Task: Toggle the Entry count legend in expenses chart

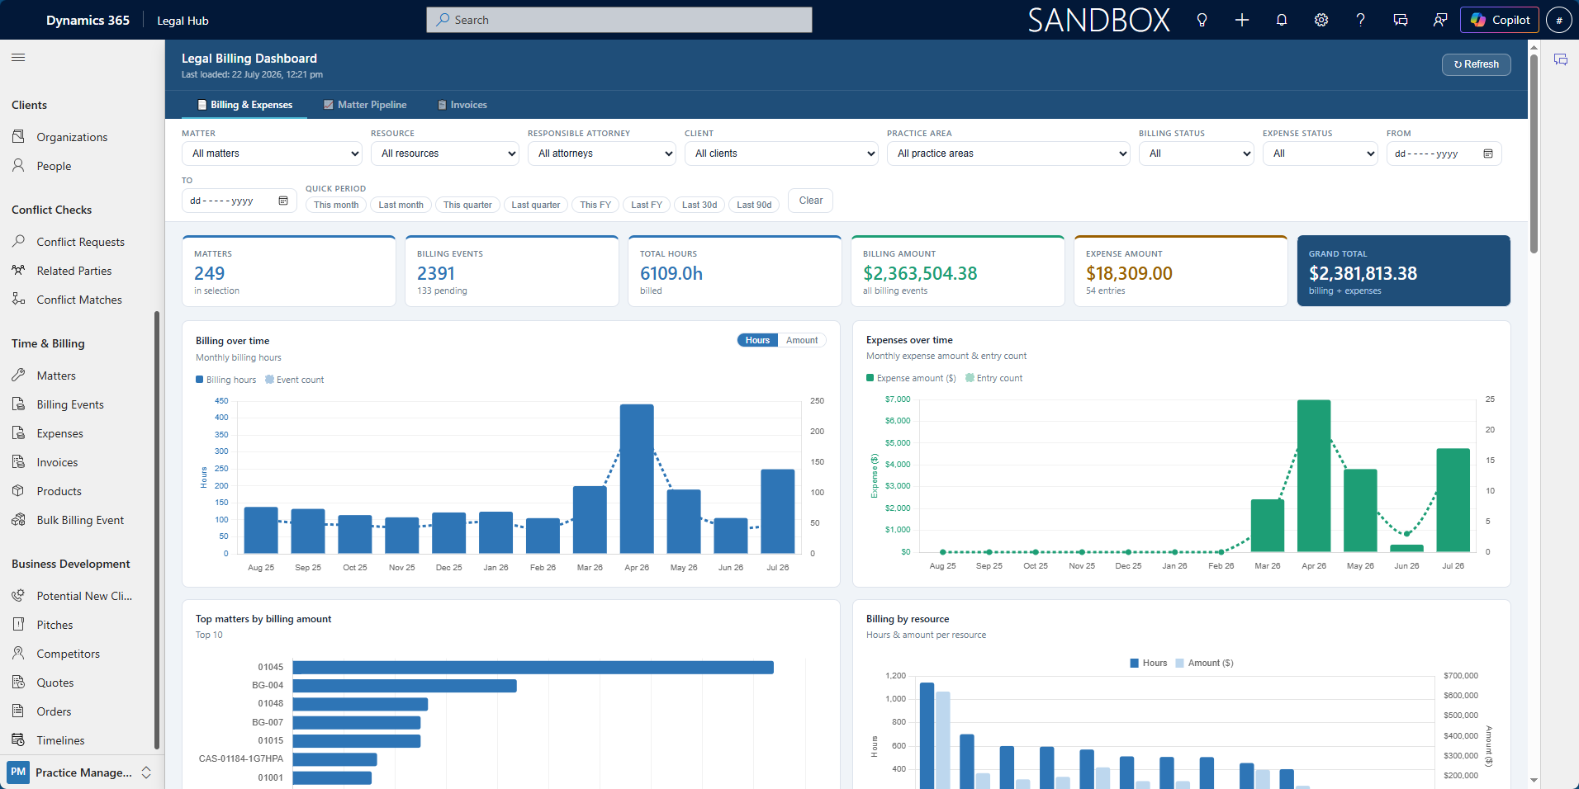Action: [994, 378]
